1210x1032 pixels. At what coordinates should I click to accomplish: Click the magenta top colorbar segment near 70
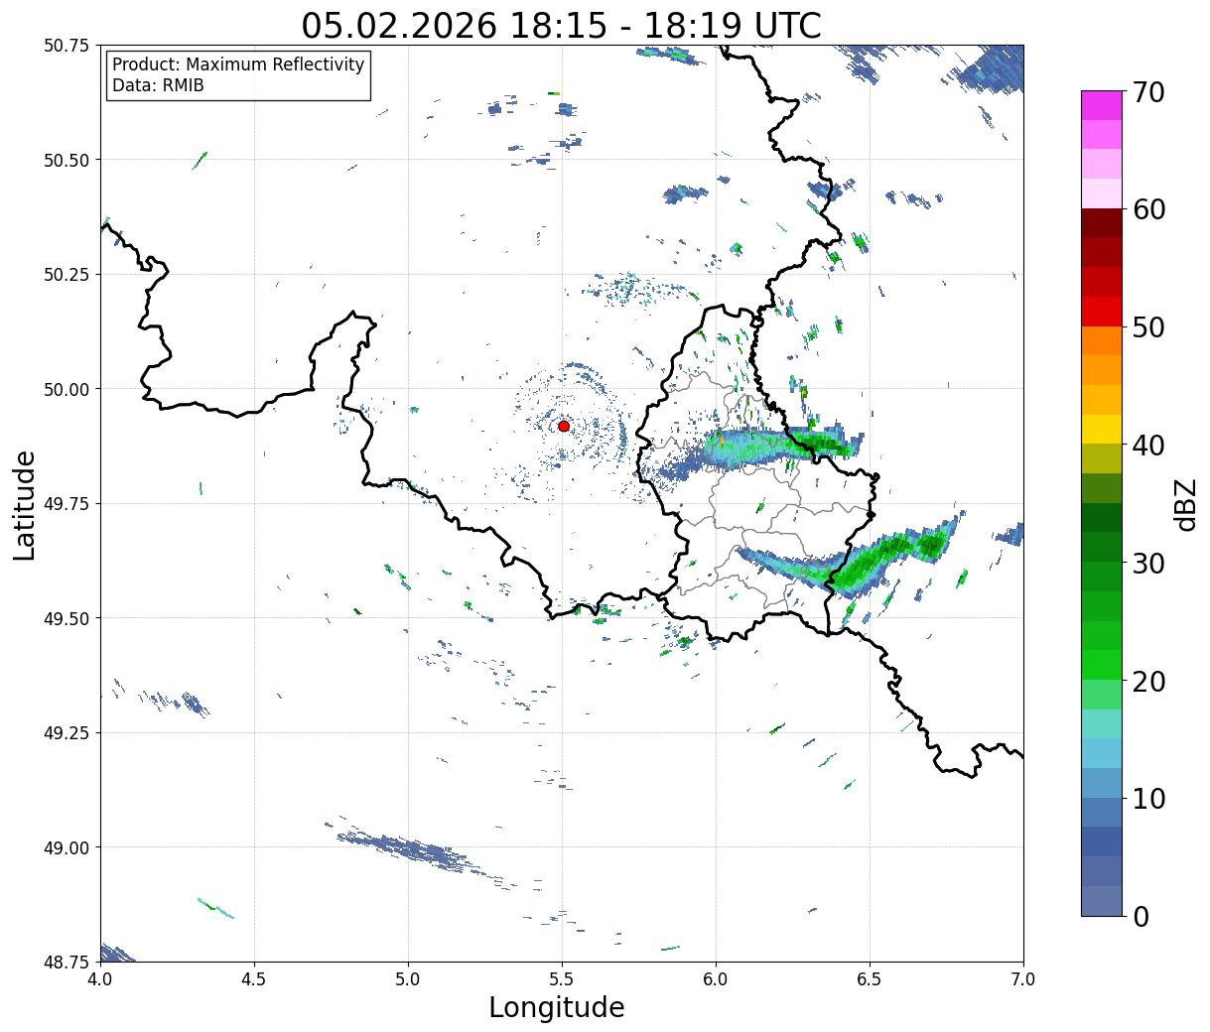pos(1101,105)
